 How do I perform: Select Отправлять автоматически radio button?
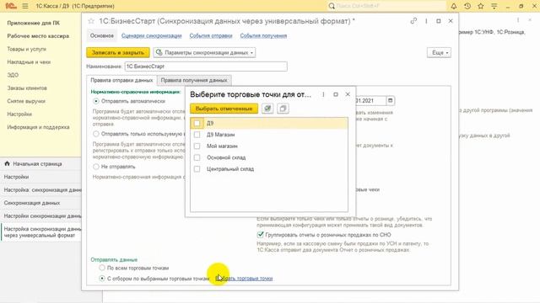pos(96,101)
